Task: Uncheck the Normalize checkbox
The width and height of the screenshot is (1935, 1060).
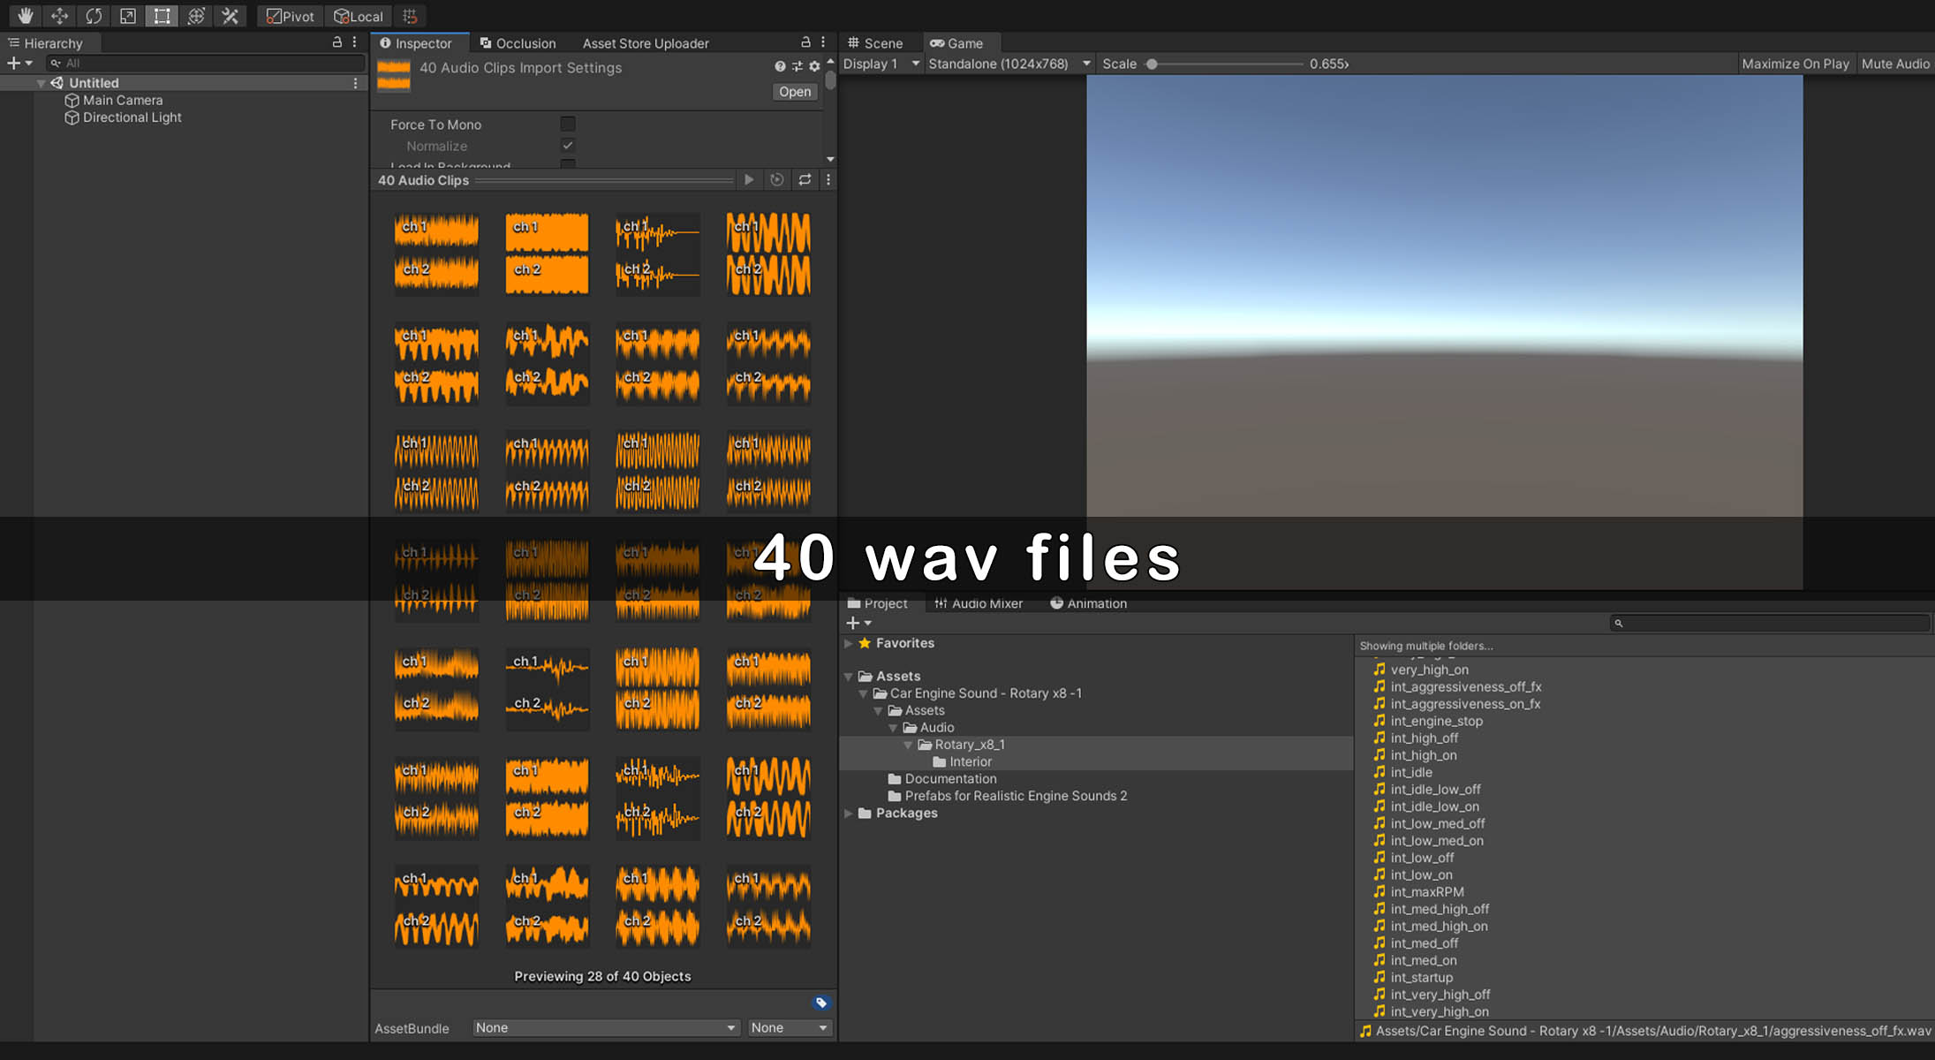Action: (568, 146)
